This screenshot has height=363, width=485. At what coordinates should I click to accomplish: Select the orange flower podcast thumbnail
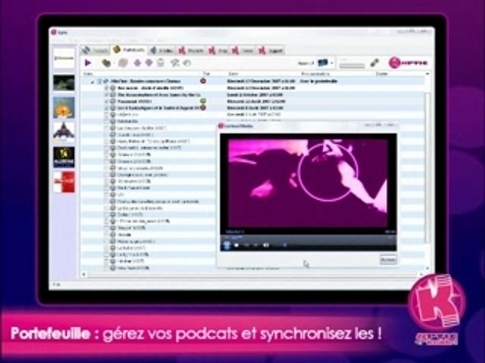point(64,107)
